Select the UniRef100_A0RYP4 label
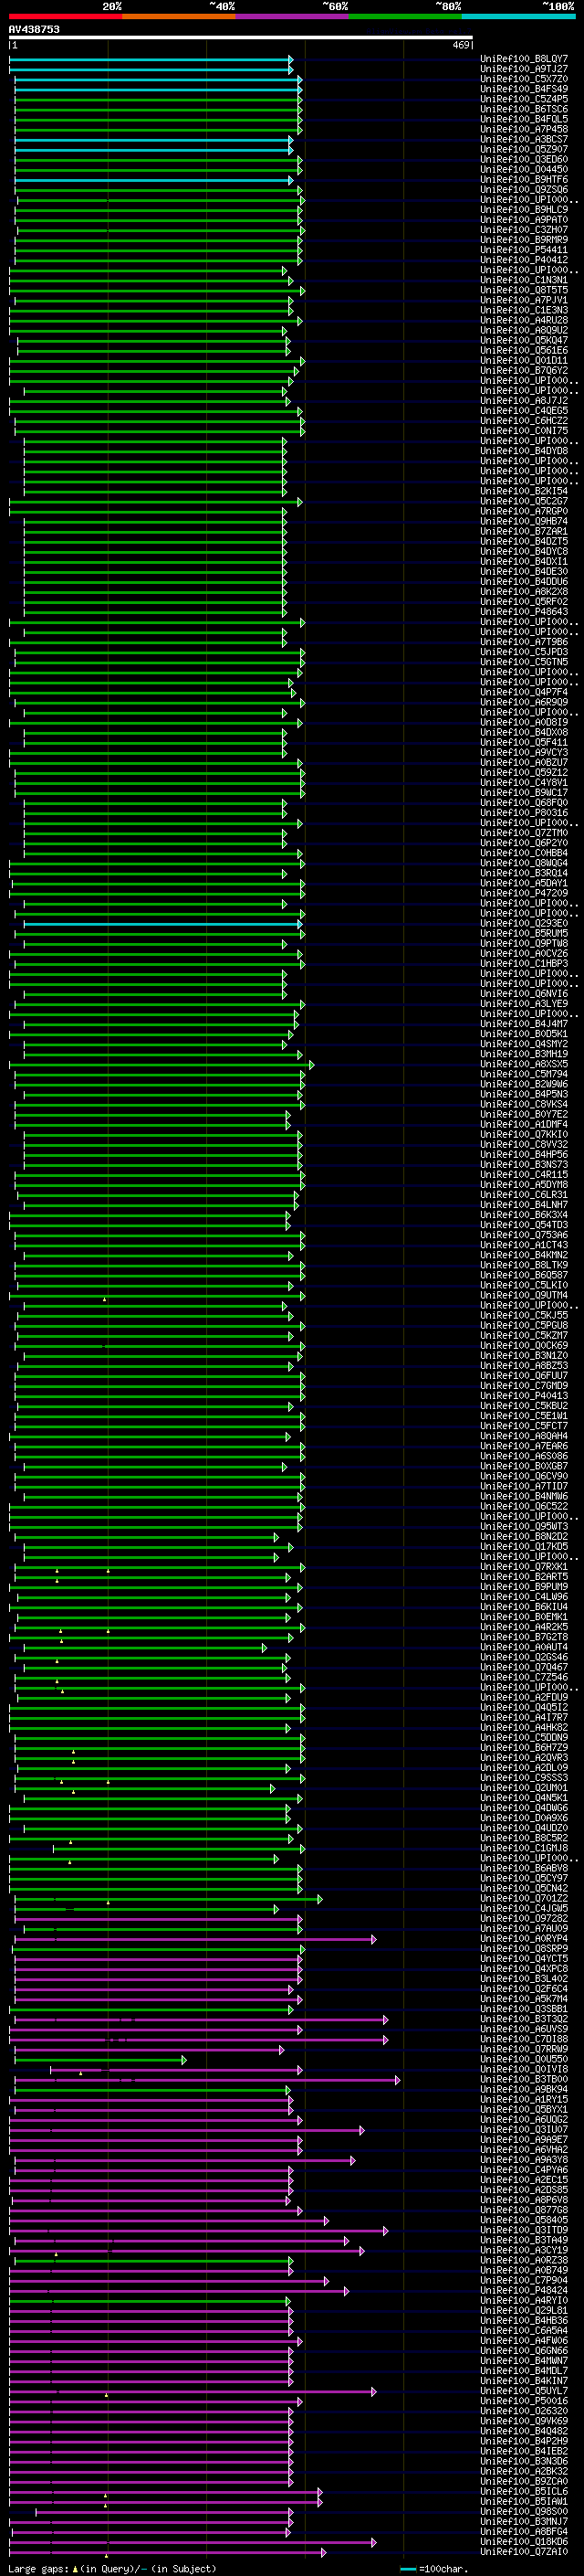Image resolution: width=584 pixels, height=2576 pixels. (524, 1938)
